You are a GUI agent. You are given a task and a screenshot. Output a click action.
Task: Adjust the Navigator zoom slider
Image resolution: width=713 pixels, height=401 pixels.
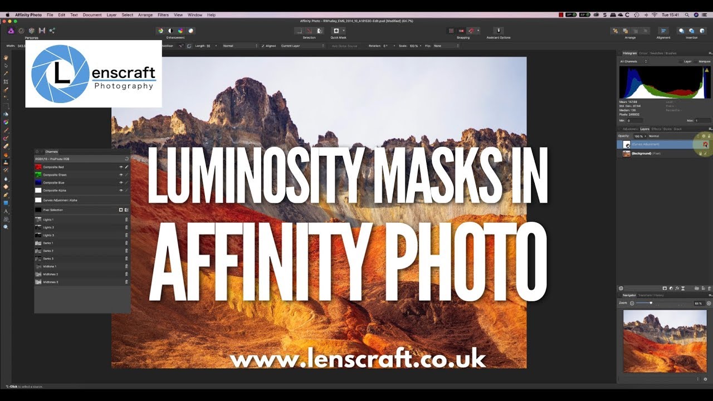point(651,303)
